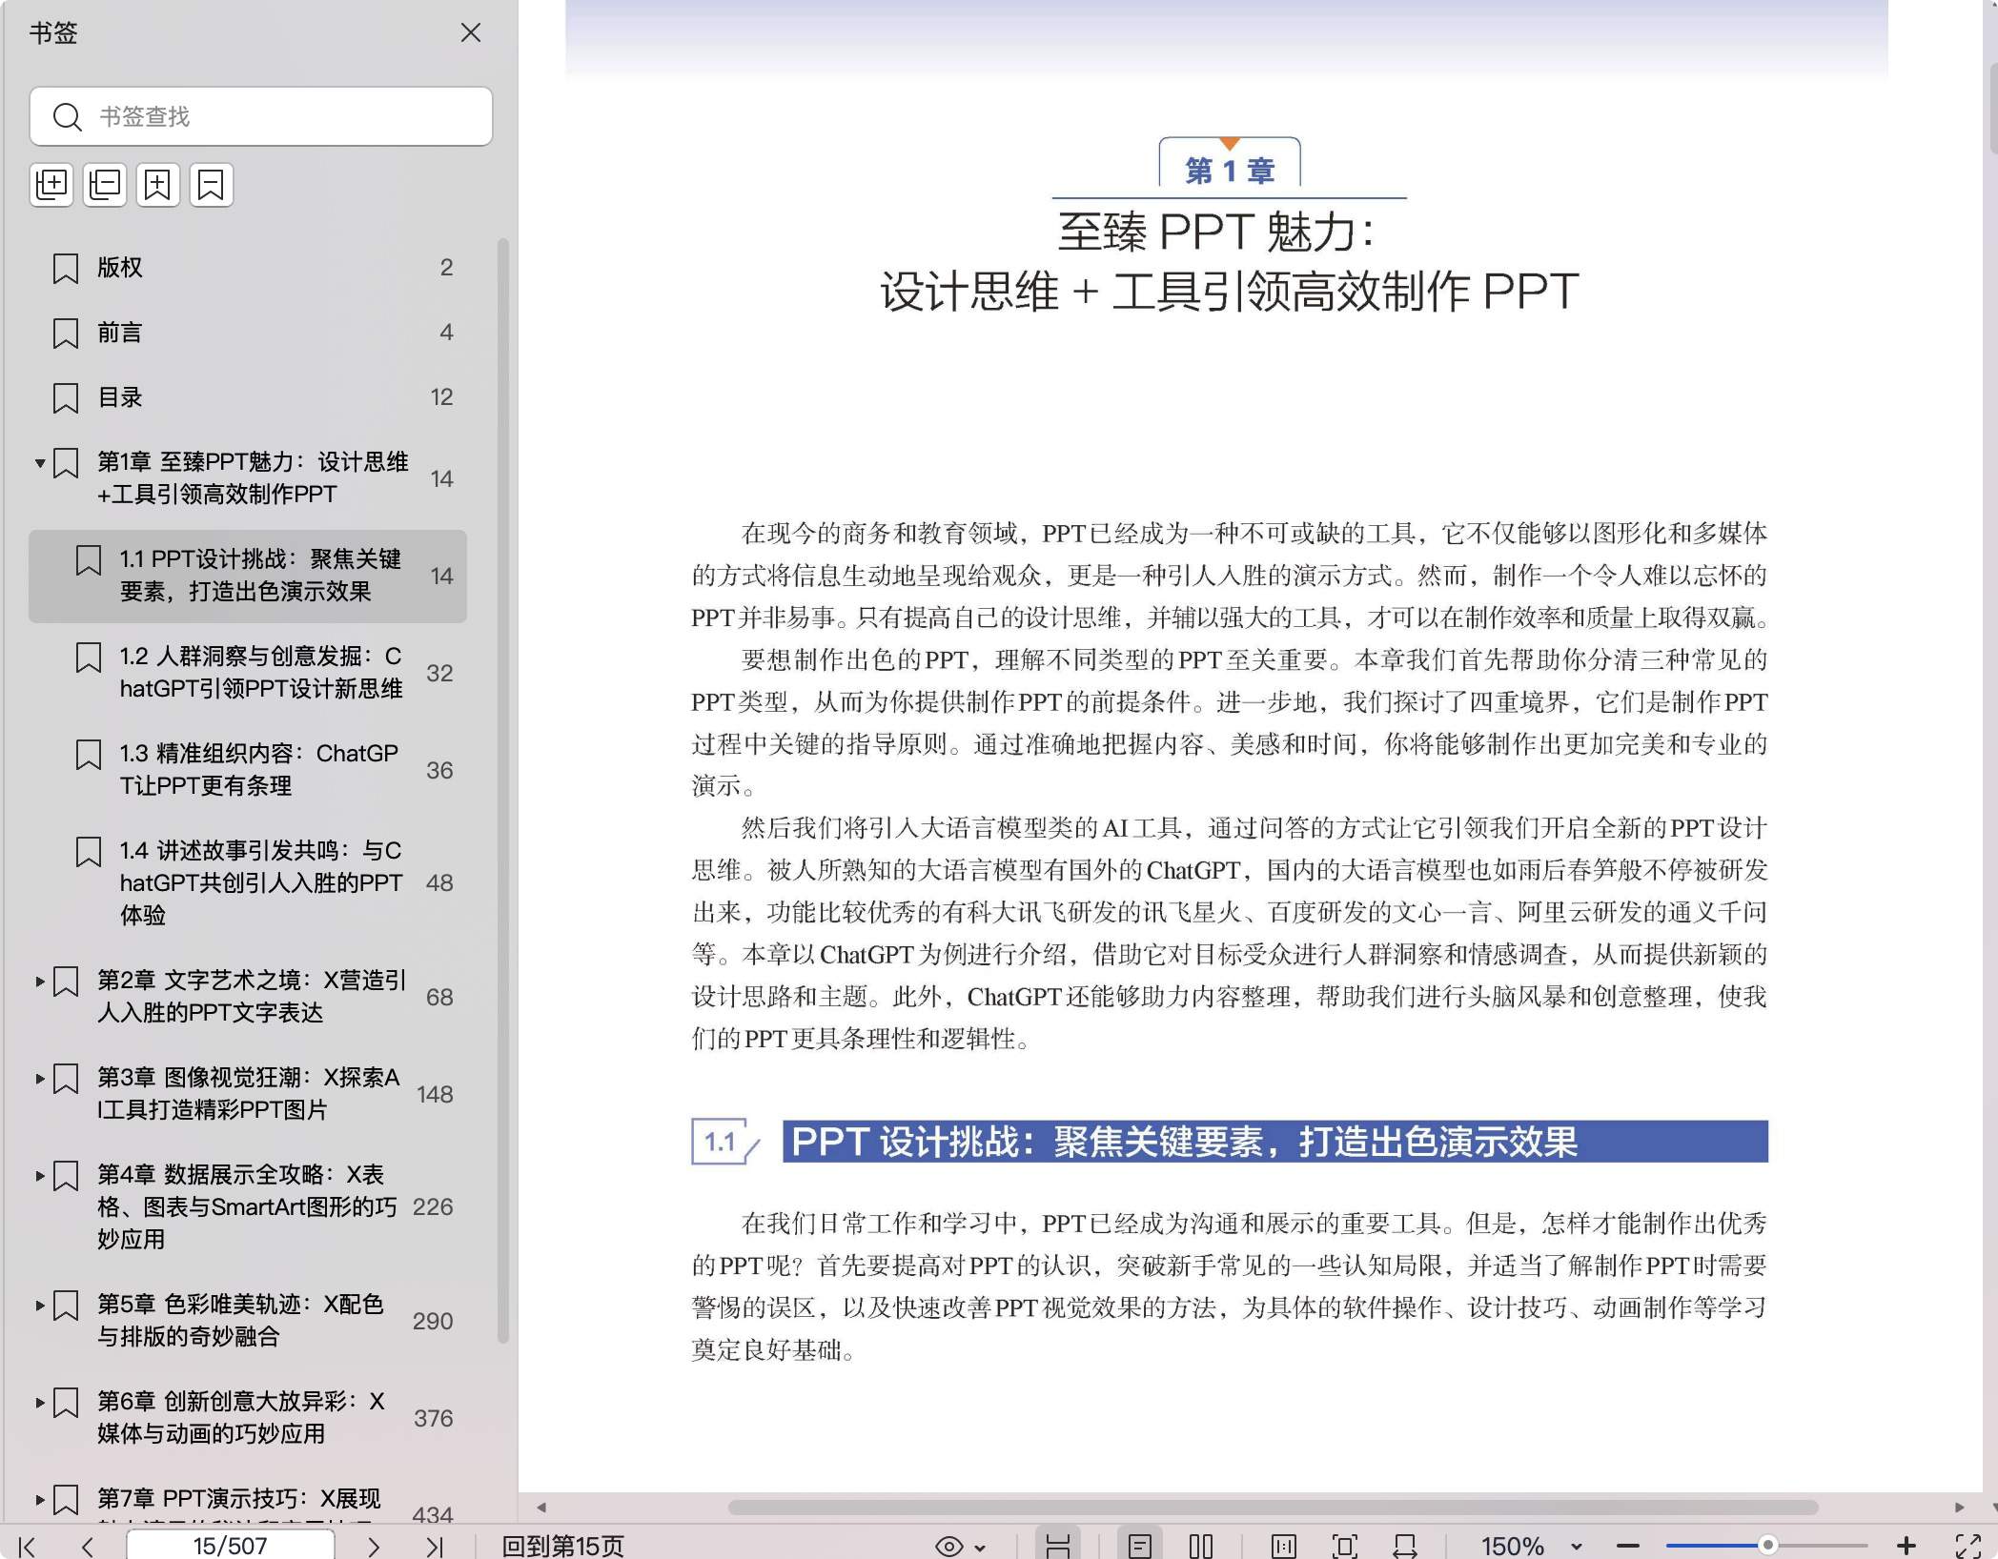Click the scroll-left arrow of the document
The width and height of the screenshot is (1998, 1559).
click(541, 1508)
